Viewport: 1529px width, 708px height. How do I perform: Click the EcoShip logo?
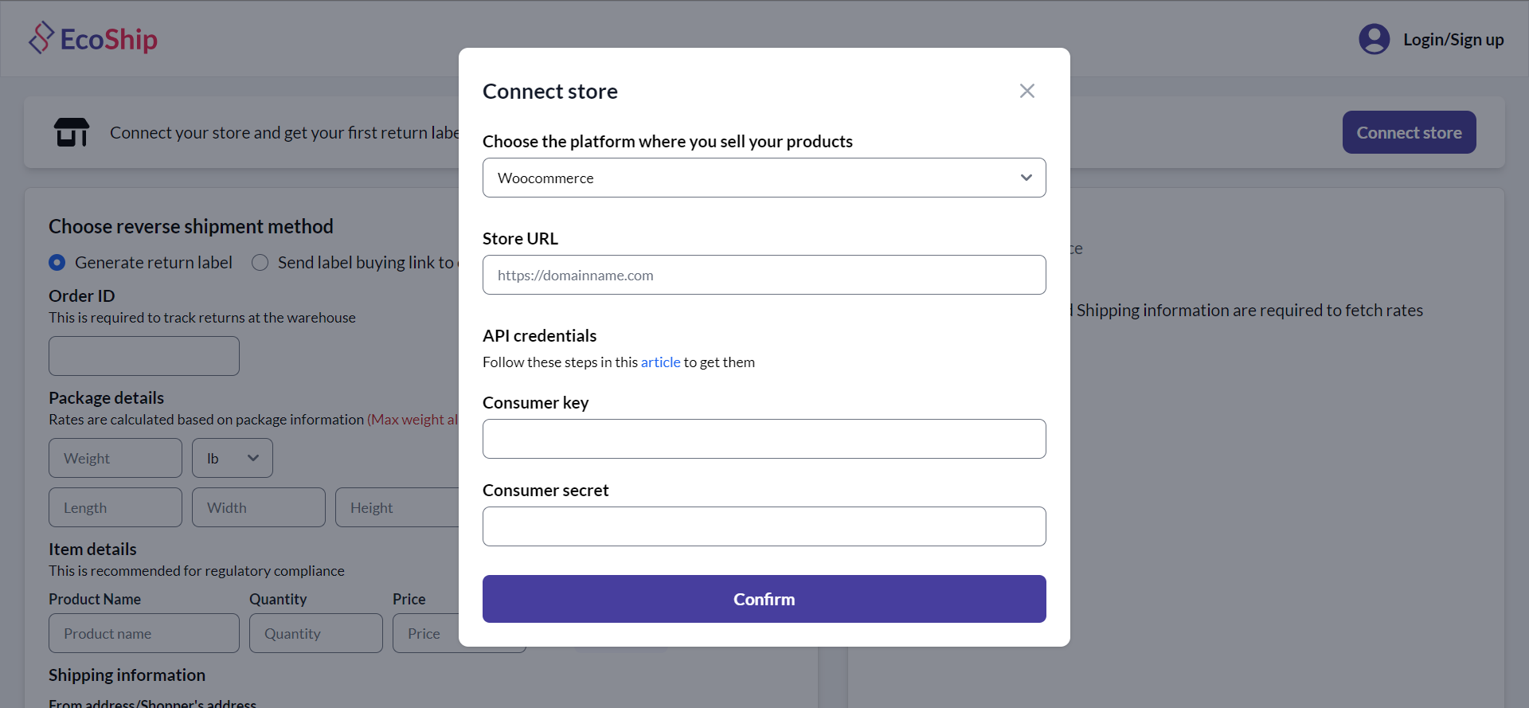pyautogui.click(x=93, y=38)
